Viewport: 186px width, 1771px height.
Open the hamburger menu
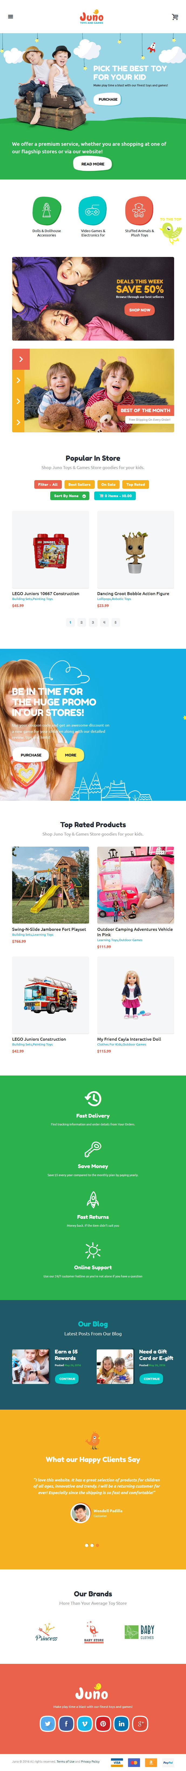[x=10, y=16]
